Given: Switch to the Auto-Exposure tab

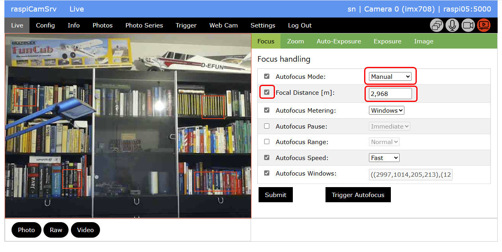Looking at the screenshot, I should [x=339, y=41].
